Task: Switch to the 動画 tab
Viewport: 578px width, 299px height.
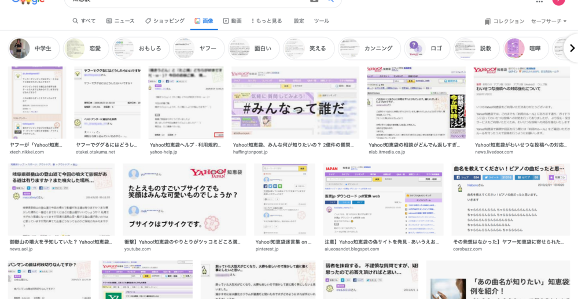Action: 232,21
